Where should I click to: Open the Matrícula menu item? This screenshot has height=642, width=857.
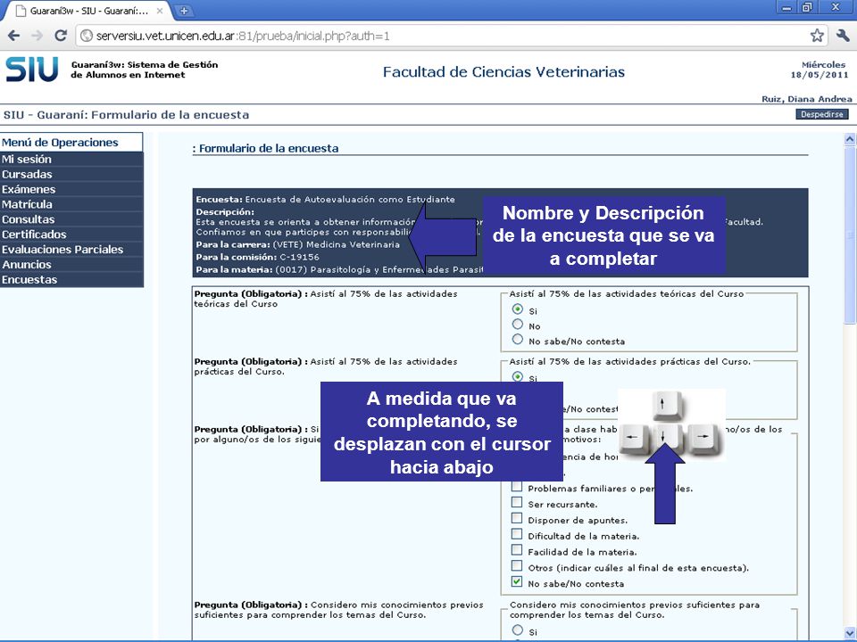(71, 204)
